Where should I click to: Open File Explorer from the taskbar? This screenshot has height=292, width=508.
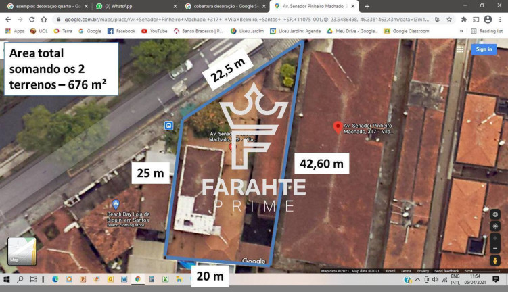[x=179, y=279]
